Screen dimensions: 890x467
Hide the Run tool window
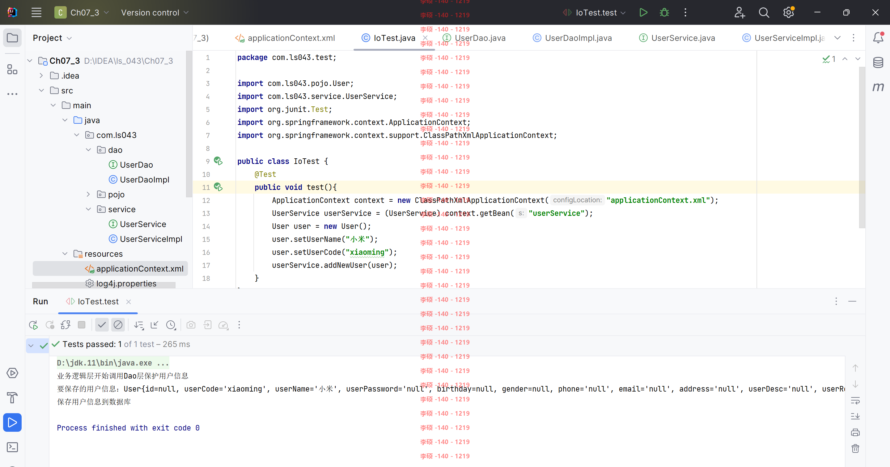click(852, 302)
